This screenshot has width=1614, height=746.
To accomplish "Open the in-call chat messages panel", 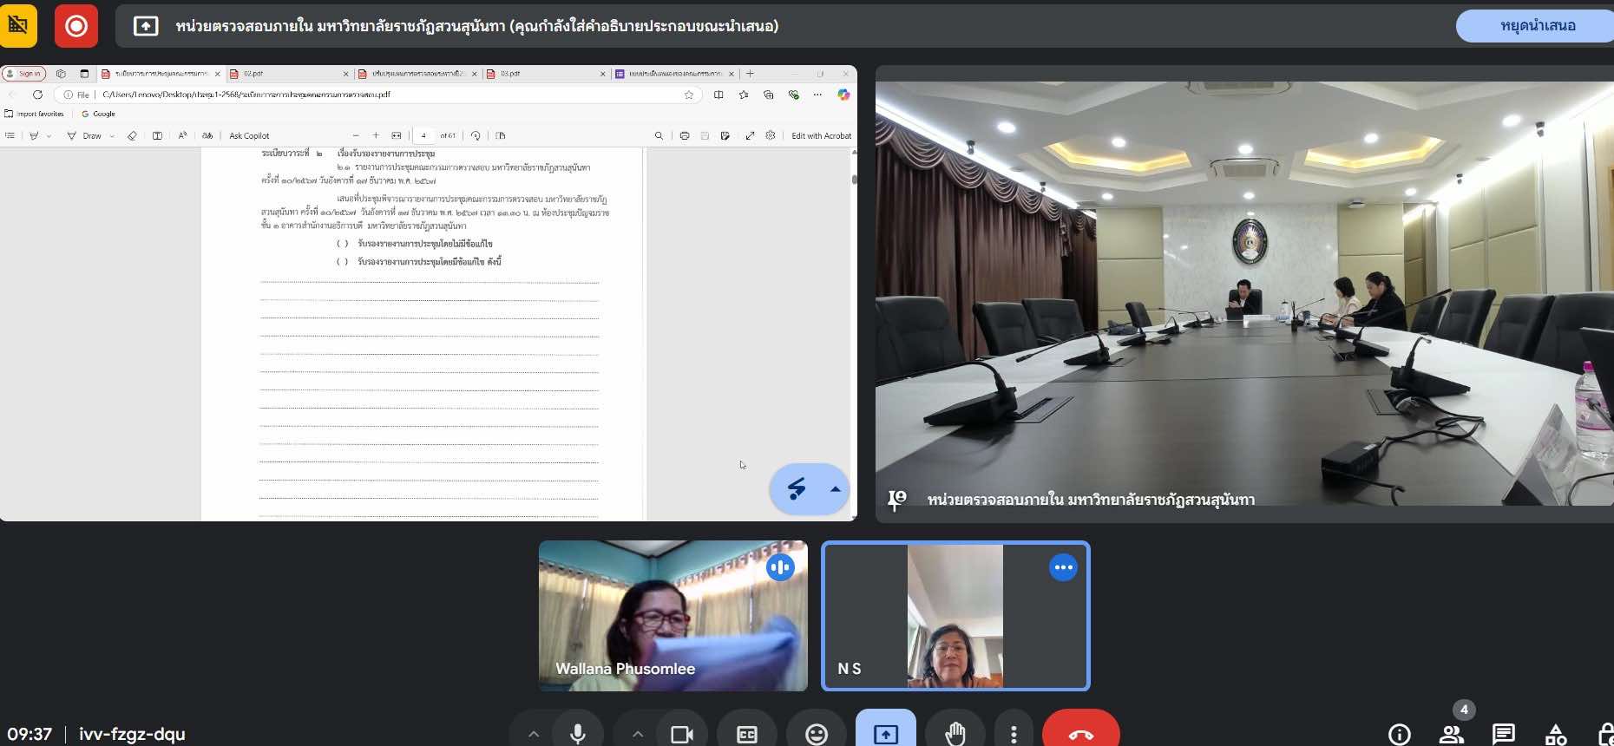I will [1503, 734].
